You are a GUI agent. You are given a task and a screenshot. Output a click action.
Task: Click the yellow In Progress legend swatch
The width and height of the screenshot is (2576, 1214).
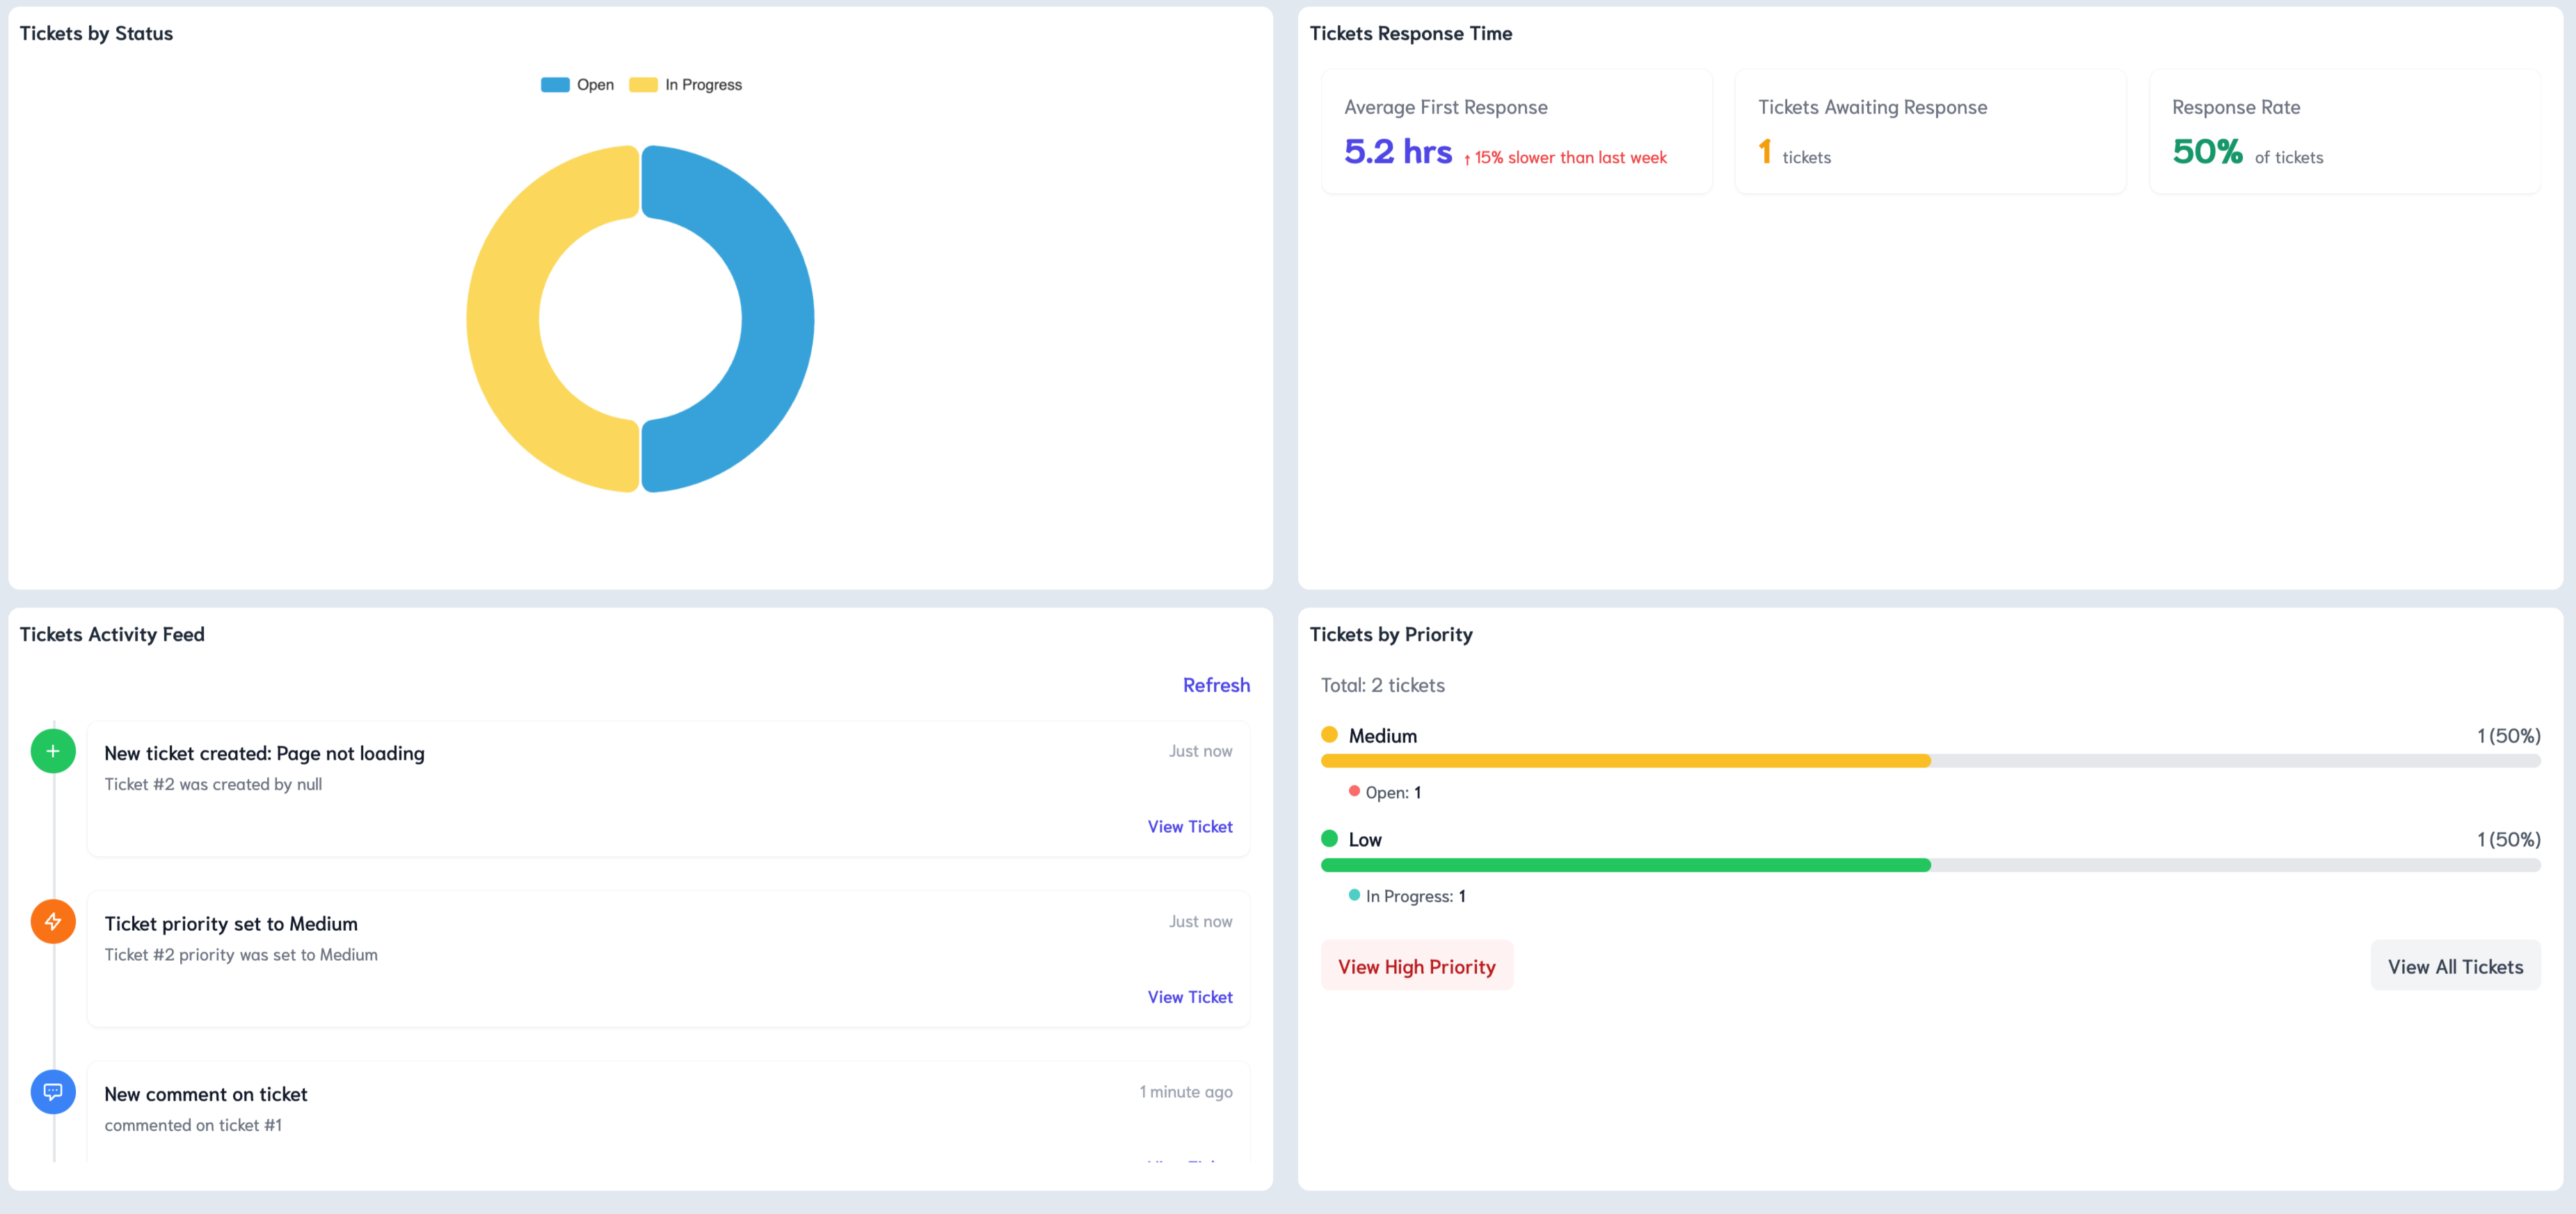(643, 85)
